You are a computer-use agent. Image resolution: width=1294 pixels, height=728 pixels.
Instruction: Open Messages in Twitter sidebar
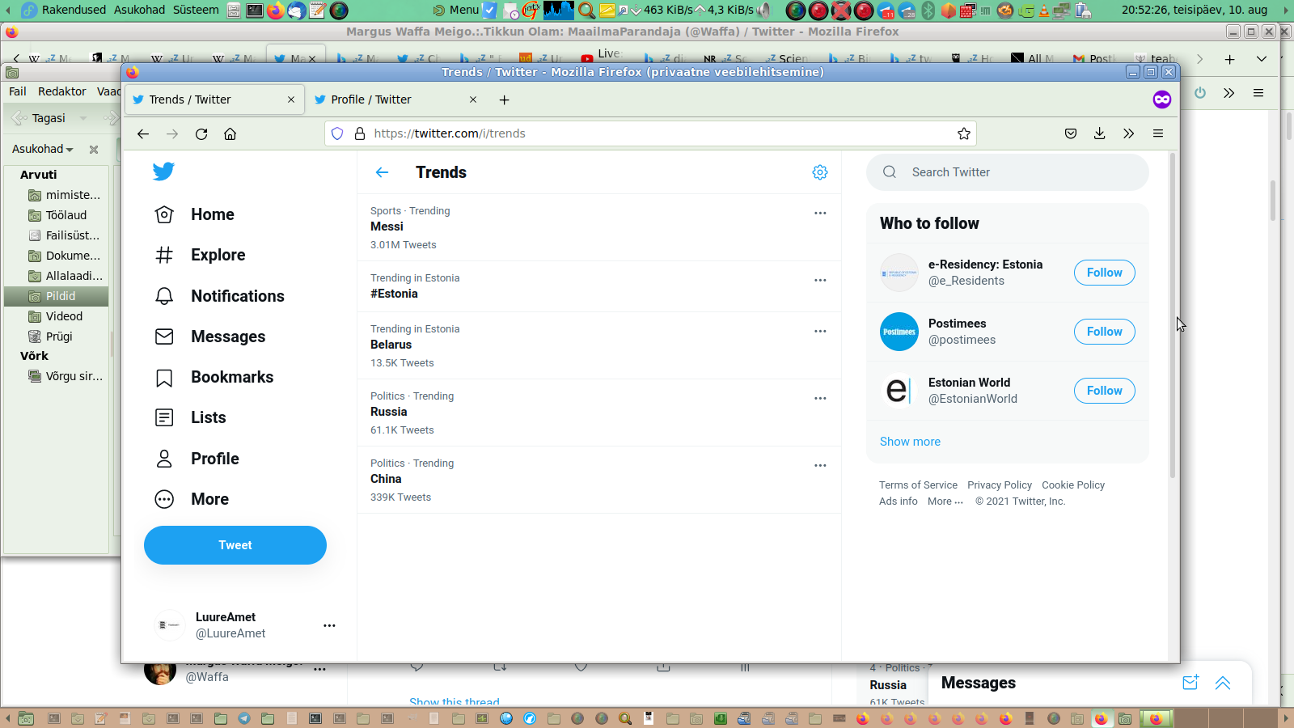coord(209,336)
